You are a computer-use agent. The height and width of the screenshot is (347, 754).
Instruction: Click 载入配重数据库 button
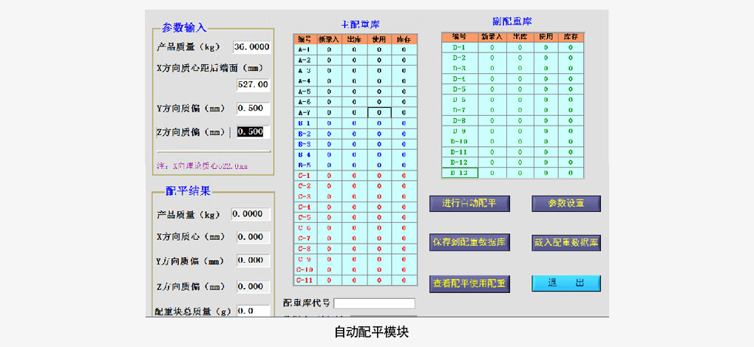click(566, 243)
